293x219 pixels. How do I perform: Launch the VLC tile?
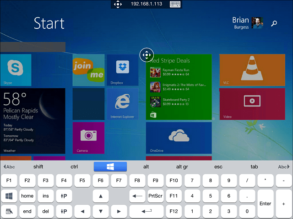(x=252, y=70)
